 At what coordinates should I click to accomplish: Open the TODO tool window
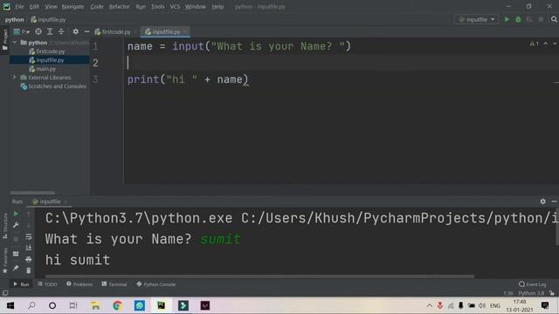coord(47,284)
